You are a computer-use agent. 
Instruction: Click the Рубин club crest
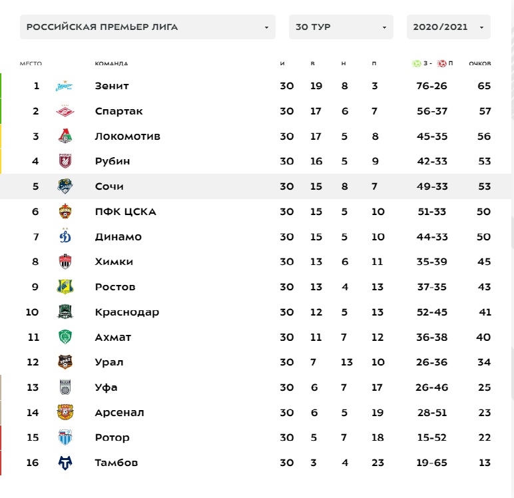pyautogui.click(x=65, y=161)
